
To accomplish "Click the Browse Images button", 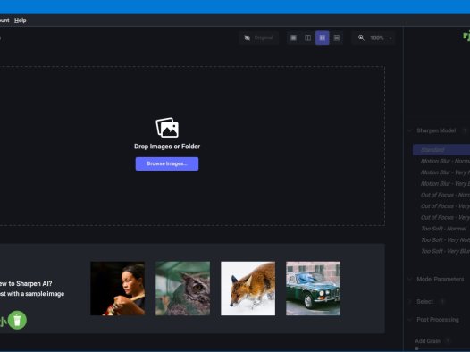I will [167, 163].
